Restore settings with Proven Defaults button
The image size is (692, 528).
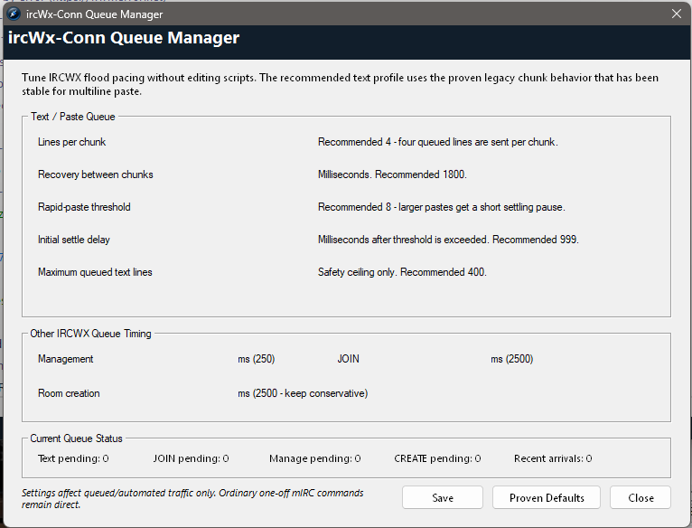(x=547, y=497)
